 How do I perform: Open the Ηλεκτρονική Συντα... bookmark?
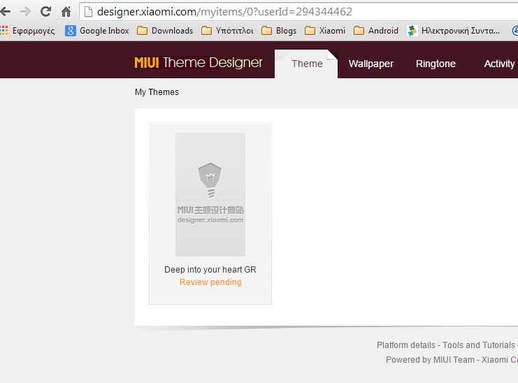point(454,31)
